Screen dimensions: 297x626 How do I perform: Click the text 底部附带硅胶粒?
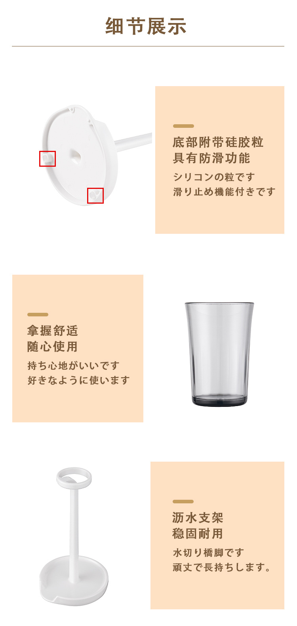[x=218, y=142]
